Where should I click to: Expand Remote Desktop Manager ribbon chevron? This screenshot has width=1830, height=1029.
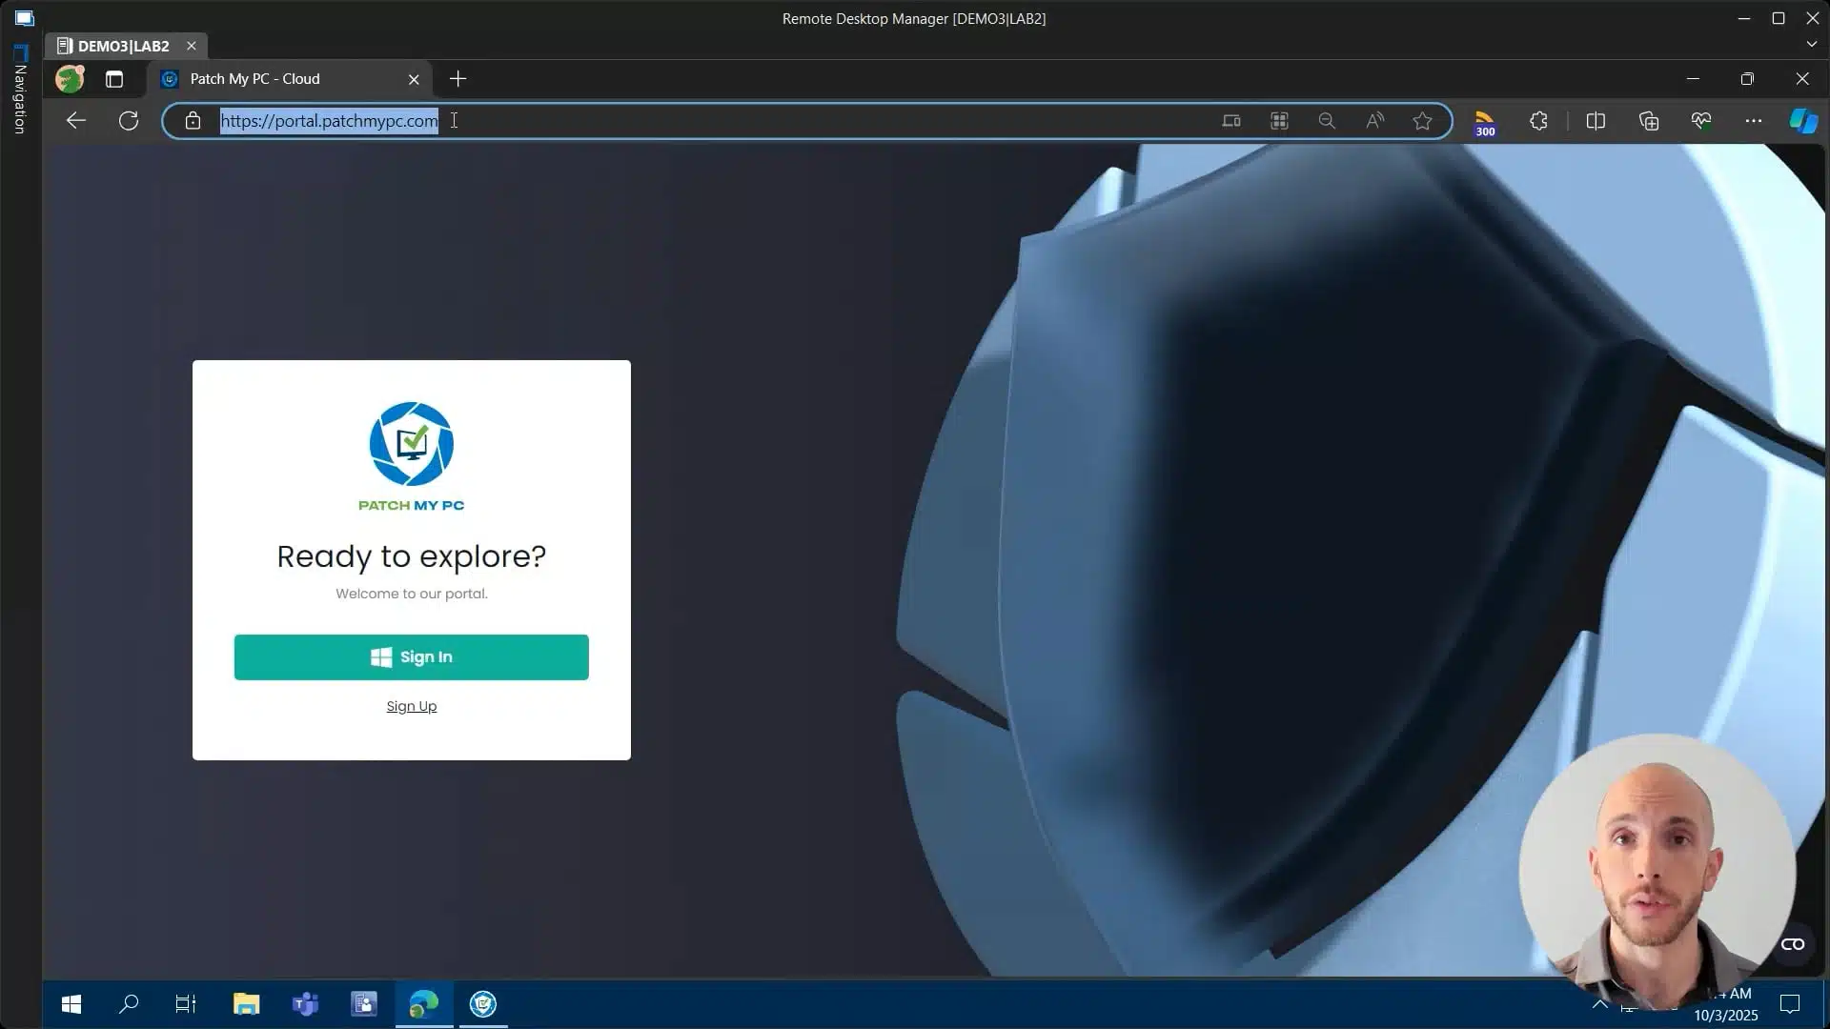(1811, 44)
